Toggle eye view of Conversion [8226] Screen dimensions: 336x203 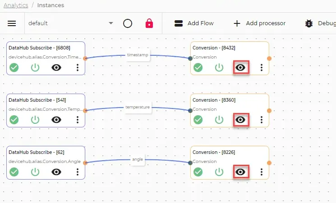click(240, 172)
